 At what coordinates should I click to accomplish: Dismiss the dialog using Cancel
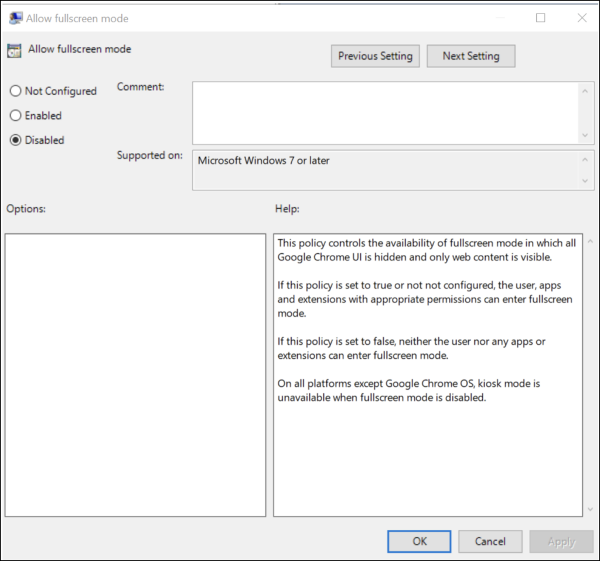(x=490, y=541)
